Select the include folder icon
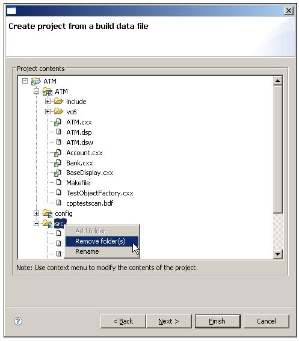The image size is (299, 341). point(59,101)
